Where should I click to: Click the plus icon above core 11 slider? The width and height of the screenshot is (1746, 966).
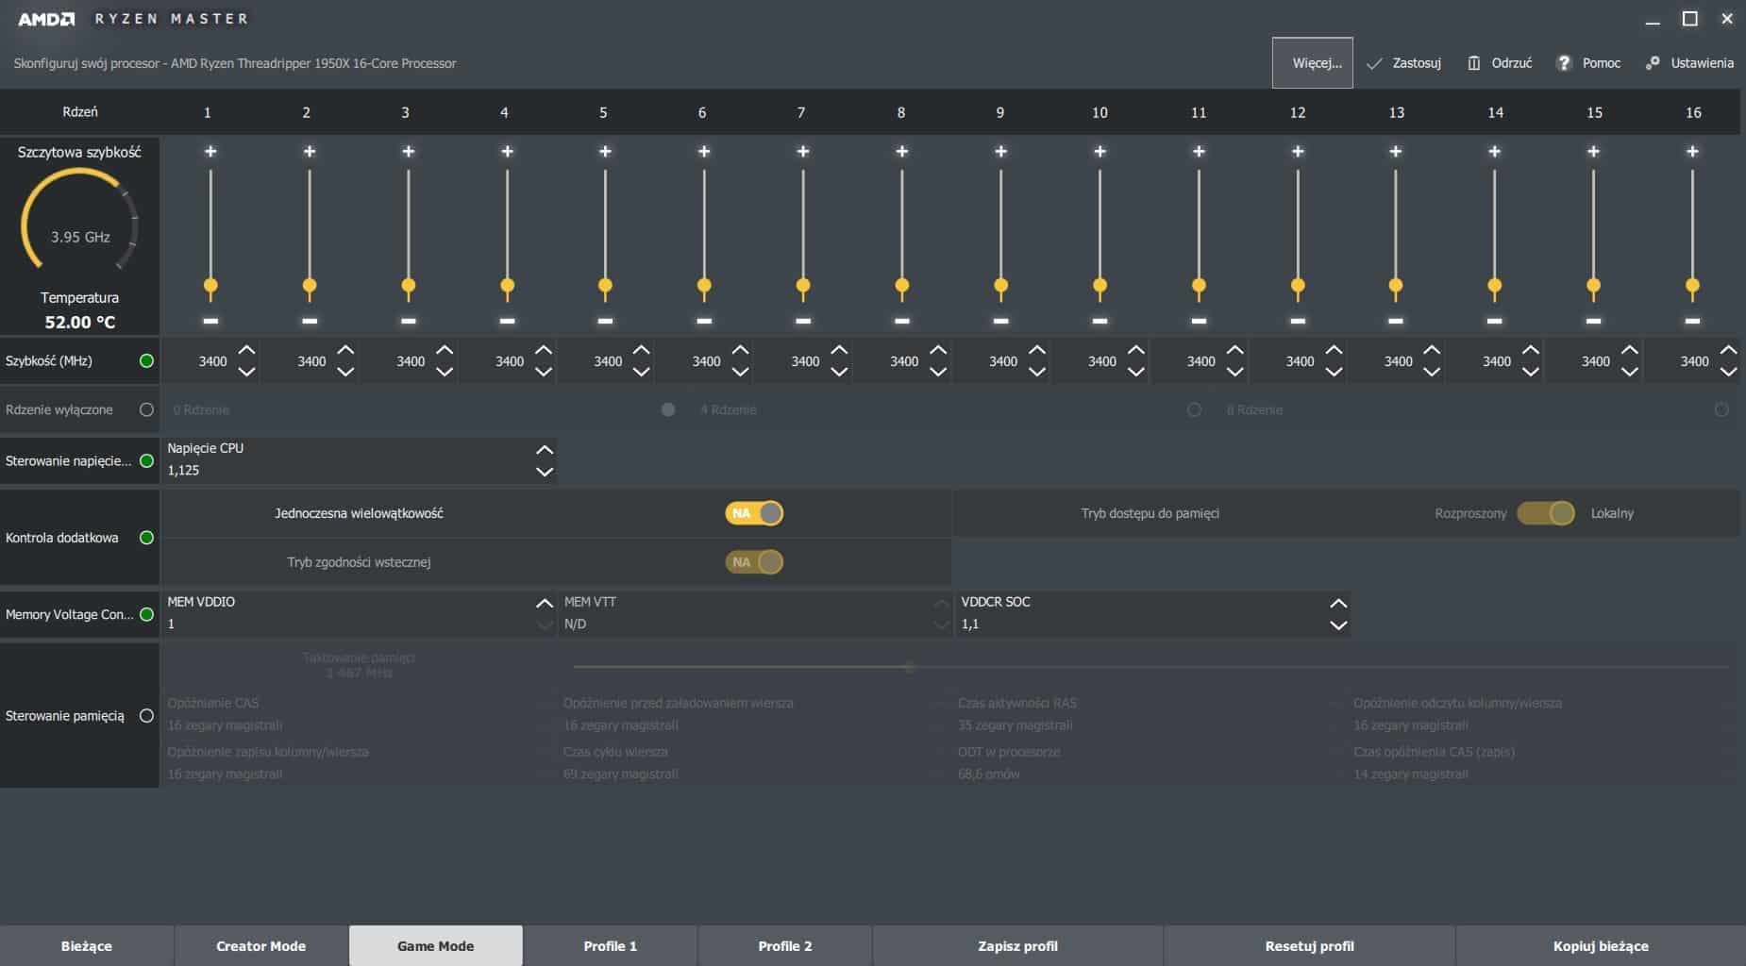[x=1199, y=151]
